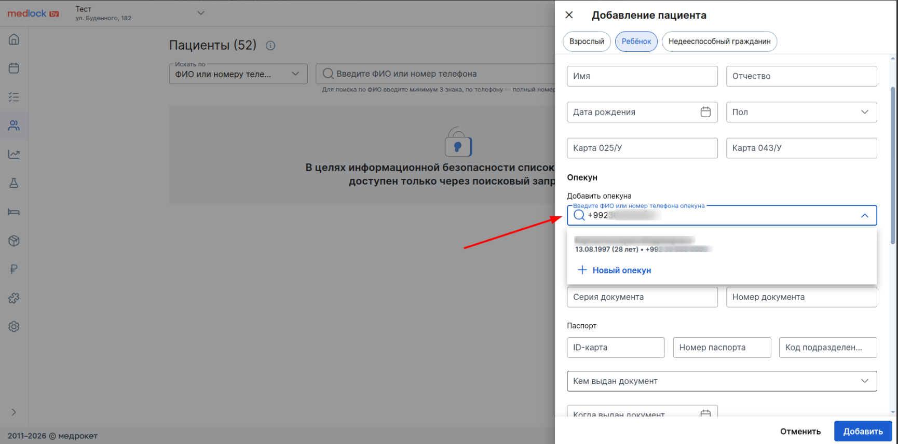Open the Кем выдан документ dropdown
The width and height of the screenshot is (898, 444).
[722, 381]
